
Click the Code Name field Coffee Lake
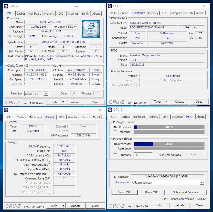[x=38, y=27]
